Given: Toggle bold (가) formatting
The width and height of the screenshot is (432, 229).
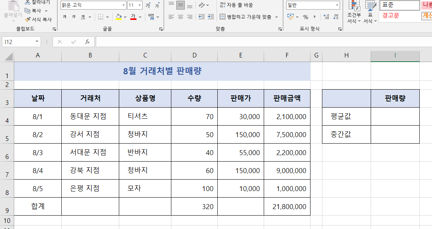Looking at the screenshot, I should click(x=65, y=17).
